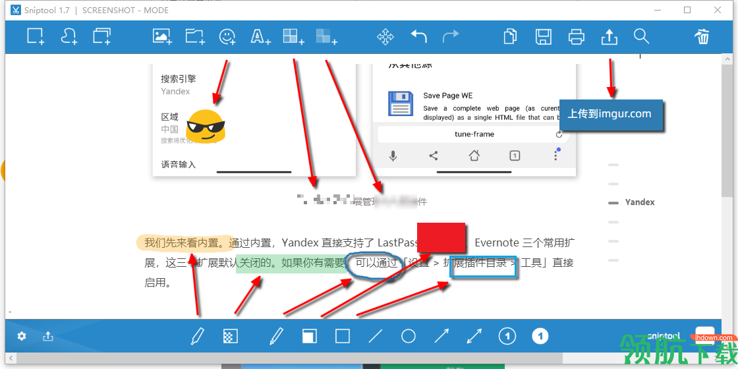Viewport: 738px width, 369px height.
Task: Select the straight line tool
Action: click(375, 336)
